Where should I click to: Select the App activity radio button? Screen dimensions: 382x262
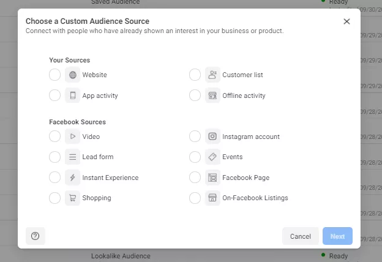point(55,95)
